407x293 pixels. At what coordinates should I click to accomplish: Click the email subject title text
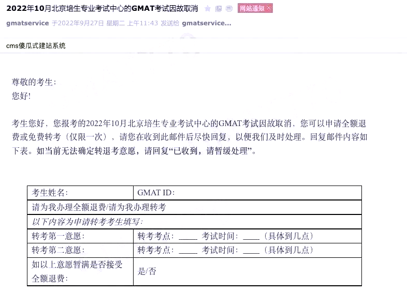(102, 8)
